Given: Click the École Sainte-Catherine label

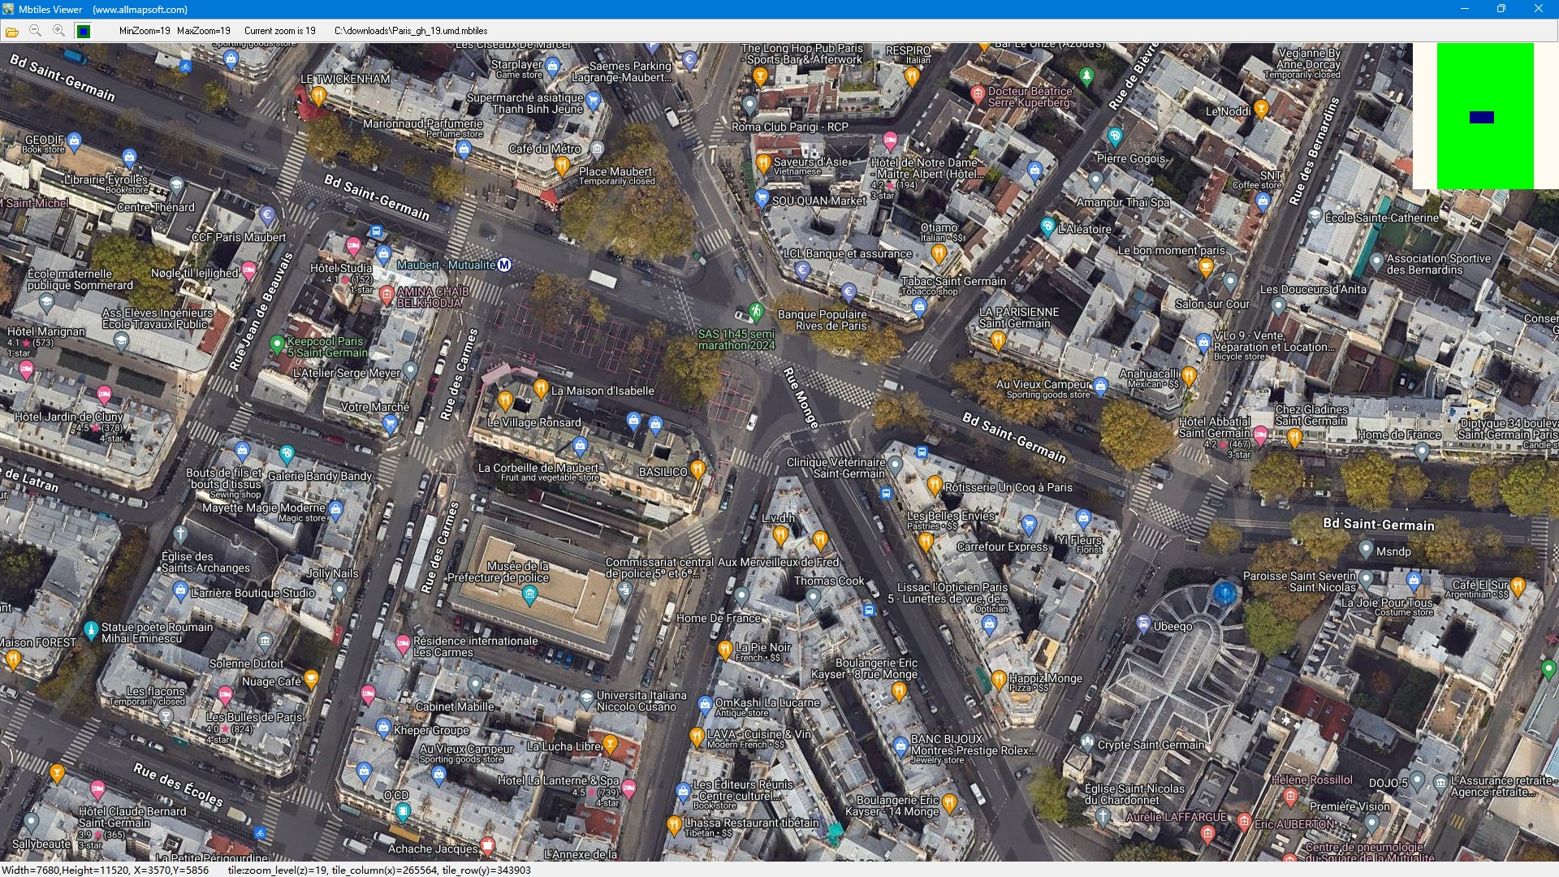Looking at the screenshot, I should pyautogui.click(x=1382, y=218).
